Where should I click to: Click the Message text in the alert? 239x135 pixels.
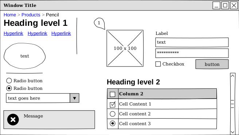tap(33, 116)
